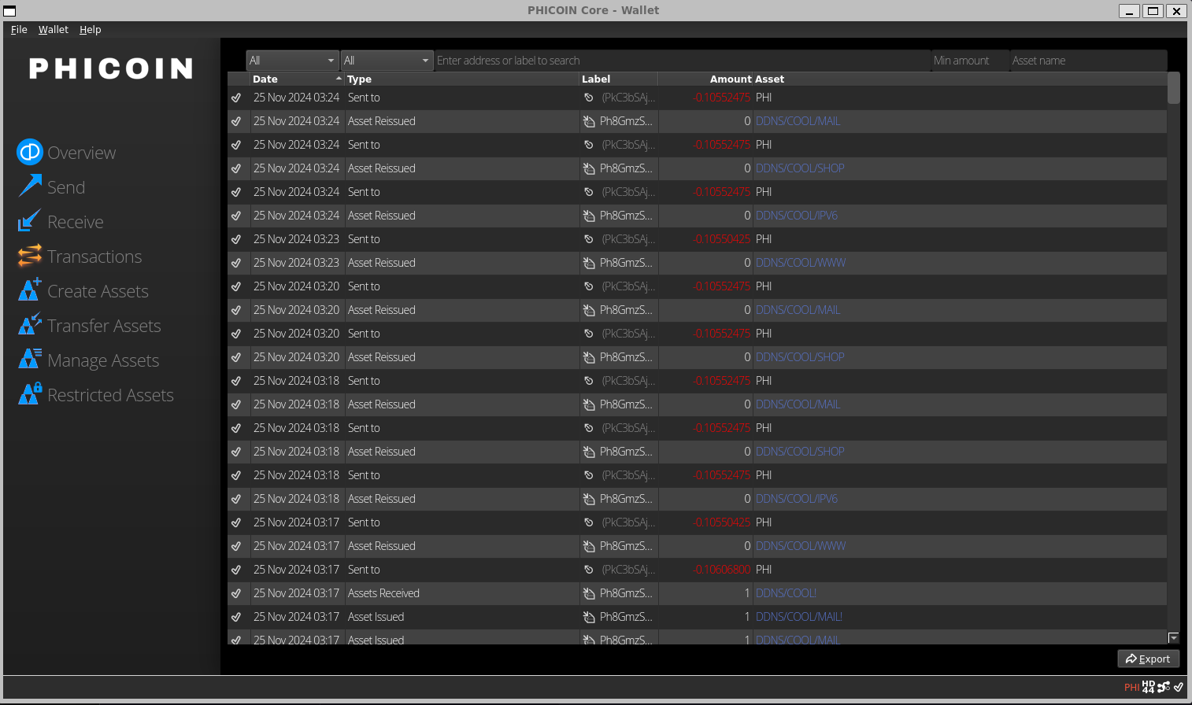Click the Create Assets icon

(30, 290)
